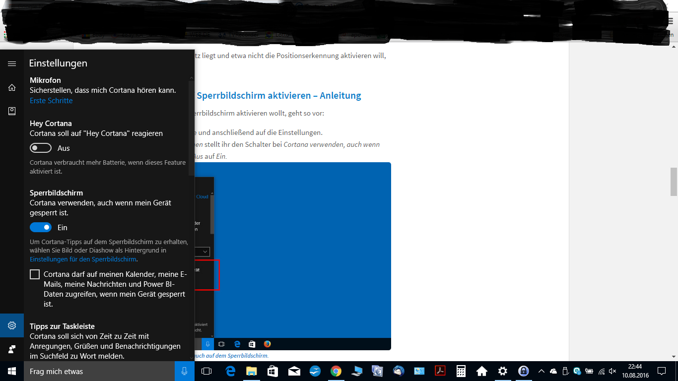This screenshot has width=678, height=381.
Task: Open OneDrive cloud tray icon
Action: click(553, 371)
